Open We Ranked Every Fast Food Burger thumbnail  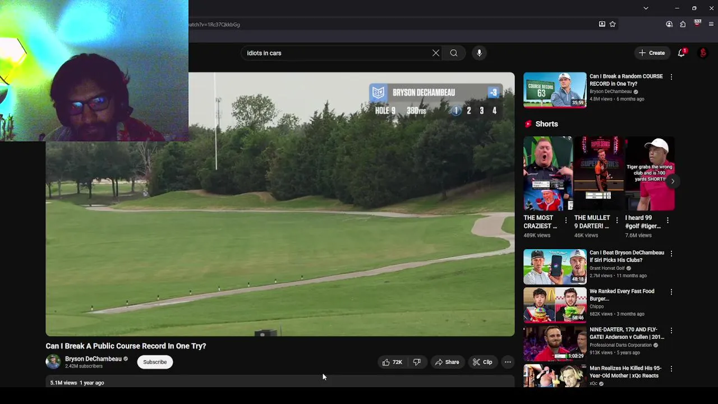point(555,305)
